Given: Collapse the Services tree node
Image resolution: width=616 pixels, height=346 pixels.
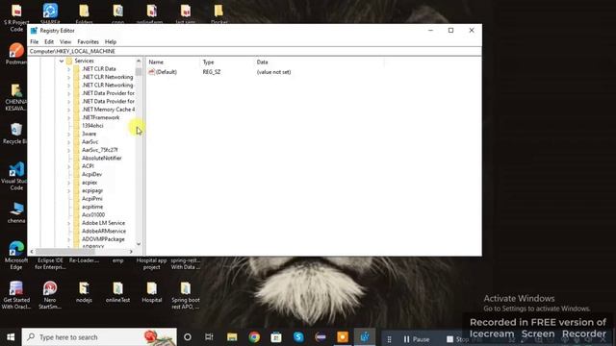Looking at the screenshot, I should tap(62, 61).
